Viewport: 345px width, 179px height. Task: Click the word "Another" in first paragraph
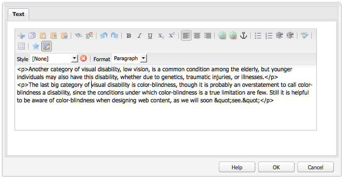coord(39,69)
